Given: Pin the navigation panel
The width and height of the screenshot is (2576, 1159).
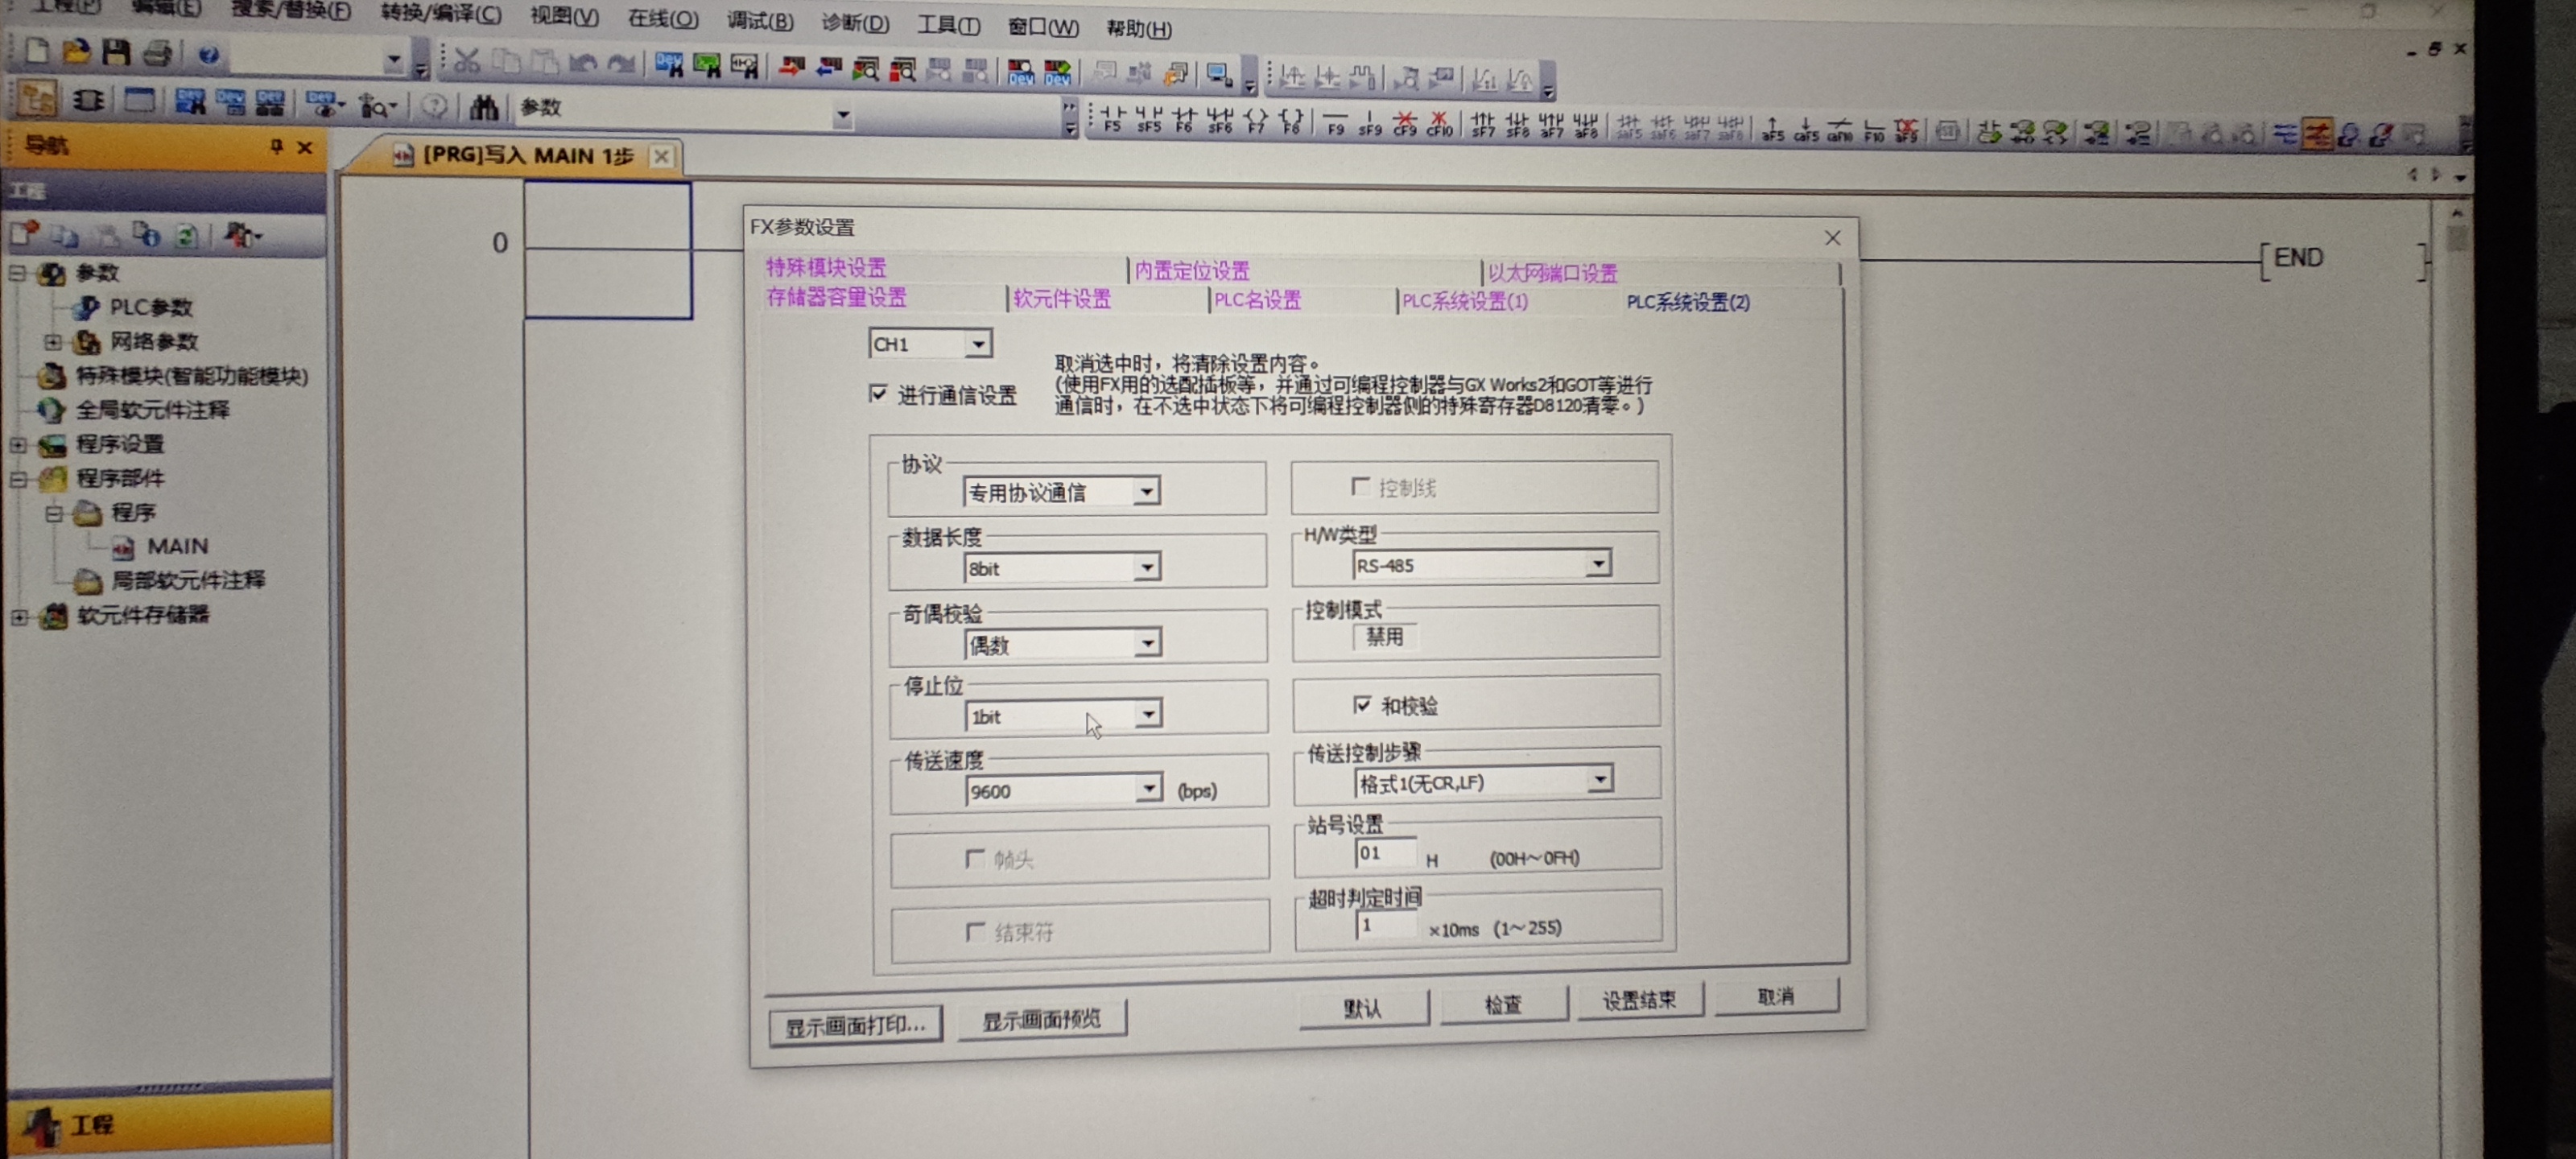Looking at the screenshot, I should point(276,147).
